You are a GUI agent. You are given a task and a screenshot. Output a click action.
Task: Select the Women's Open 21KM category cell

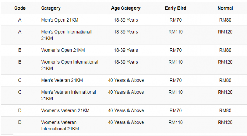coord(63,50)
